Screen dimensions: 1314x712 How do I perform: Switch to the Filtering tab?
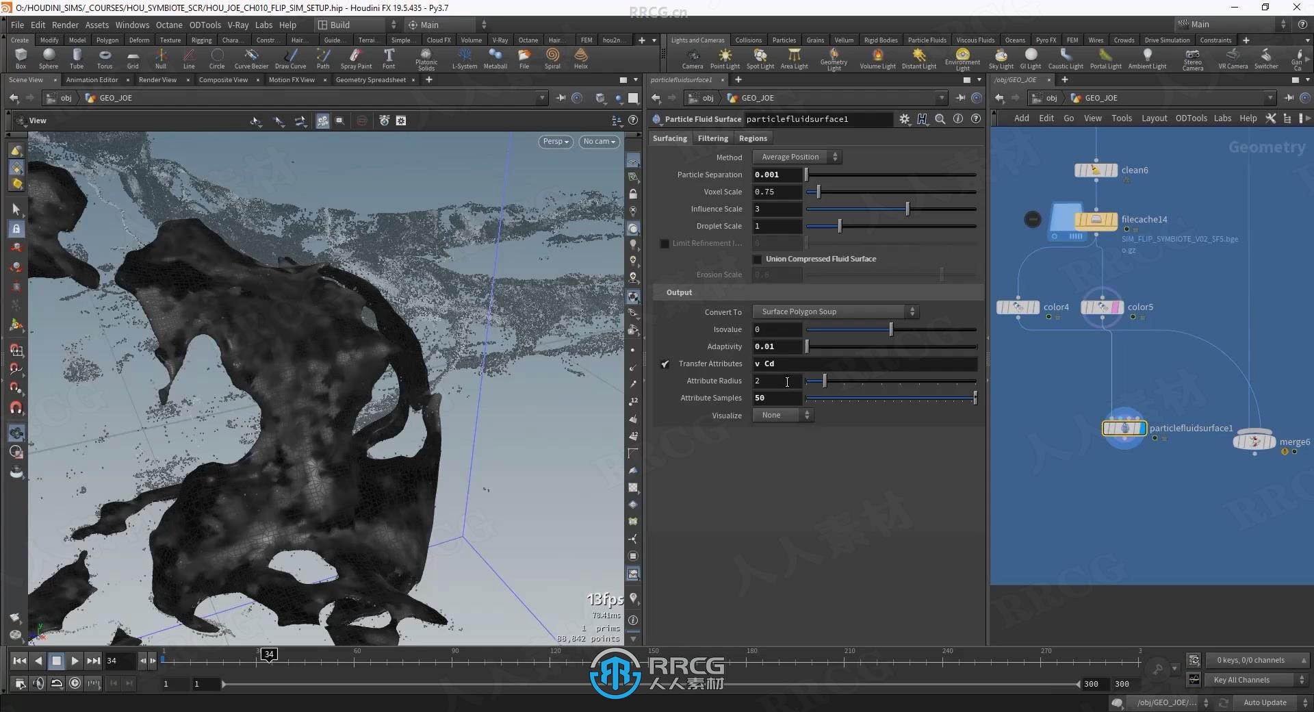(x=712, y=138)
